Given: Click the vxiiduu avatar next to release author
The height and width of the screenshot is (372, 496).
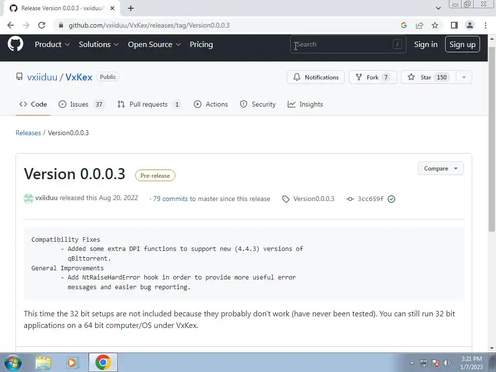Looking at the screenshot, I should pos(29,198).
